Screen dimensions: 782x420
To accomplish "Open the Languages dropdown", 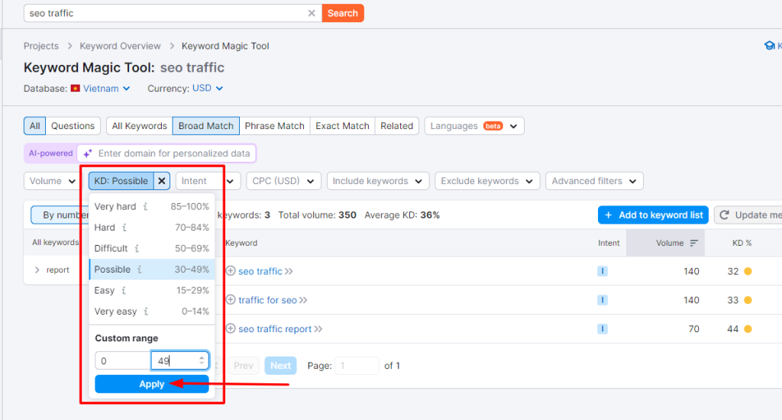I will click(473, 126).
